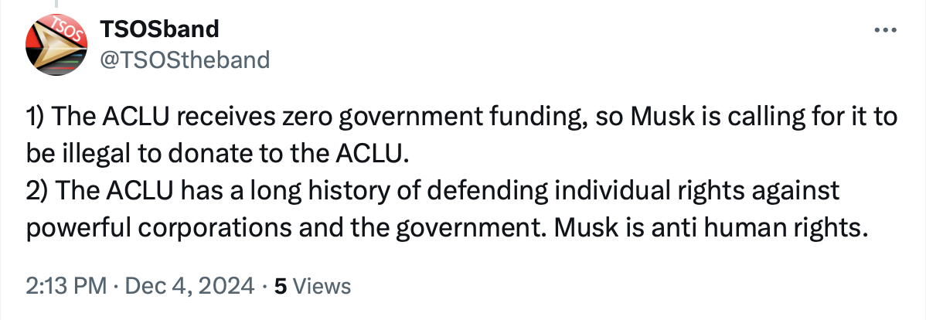Viewport: 926px width, 320px height.
Task: Open the more options ellipsis menu
Action: 883,30
